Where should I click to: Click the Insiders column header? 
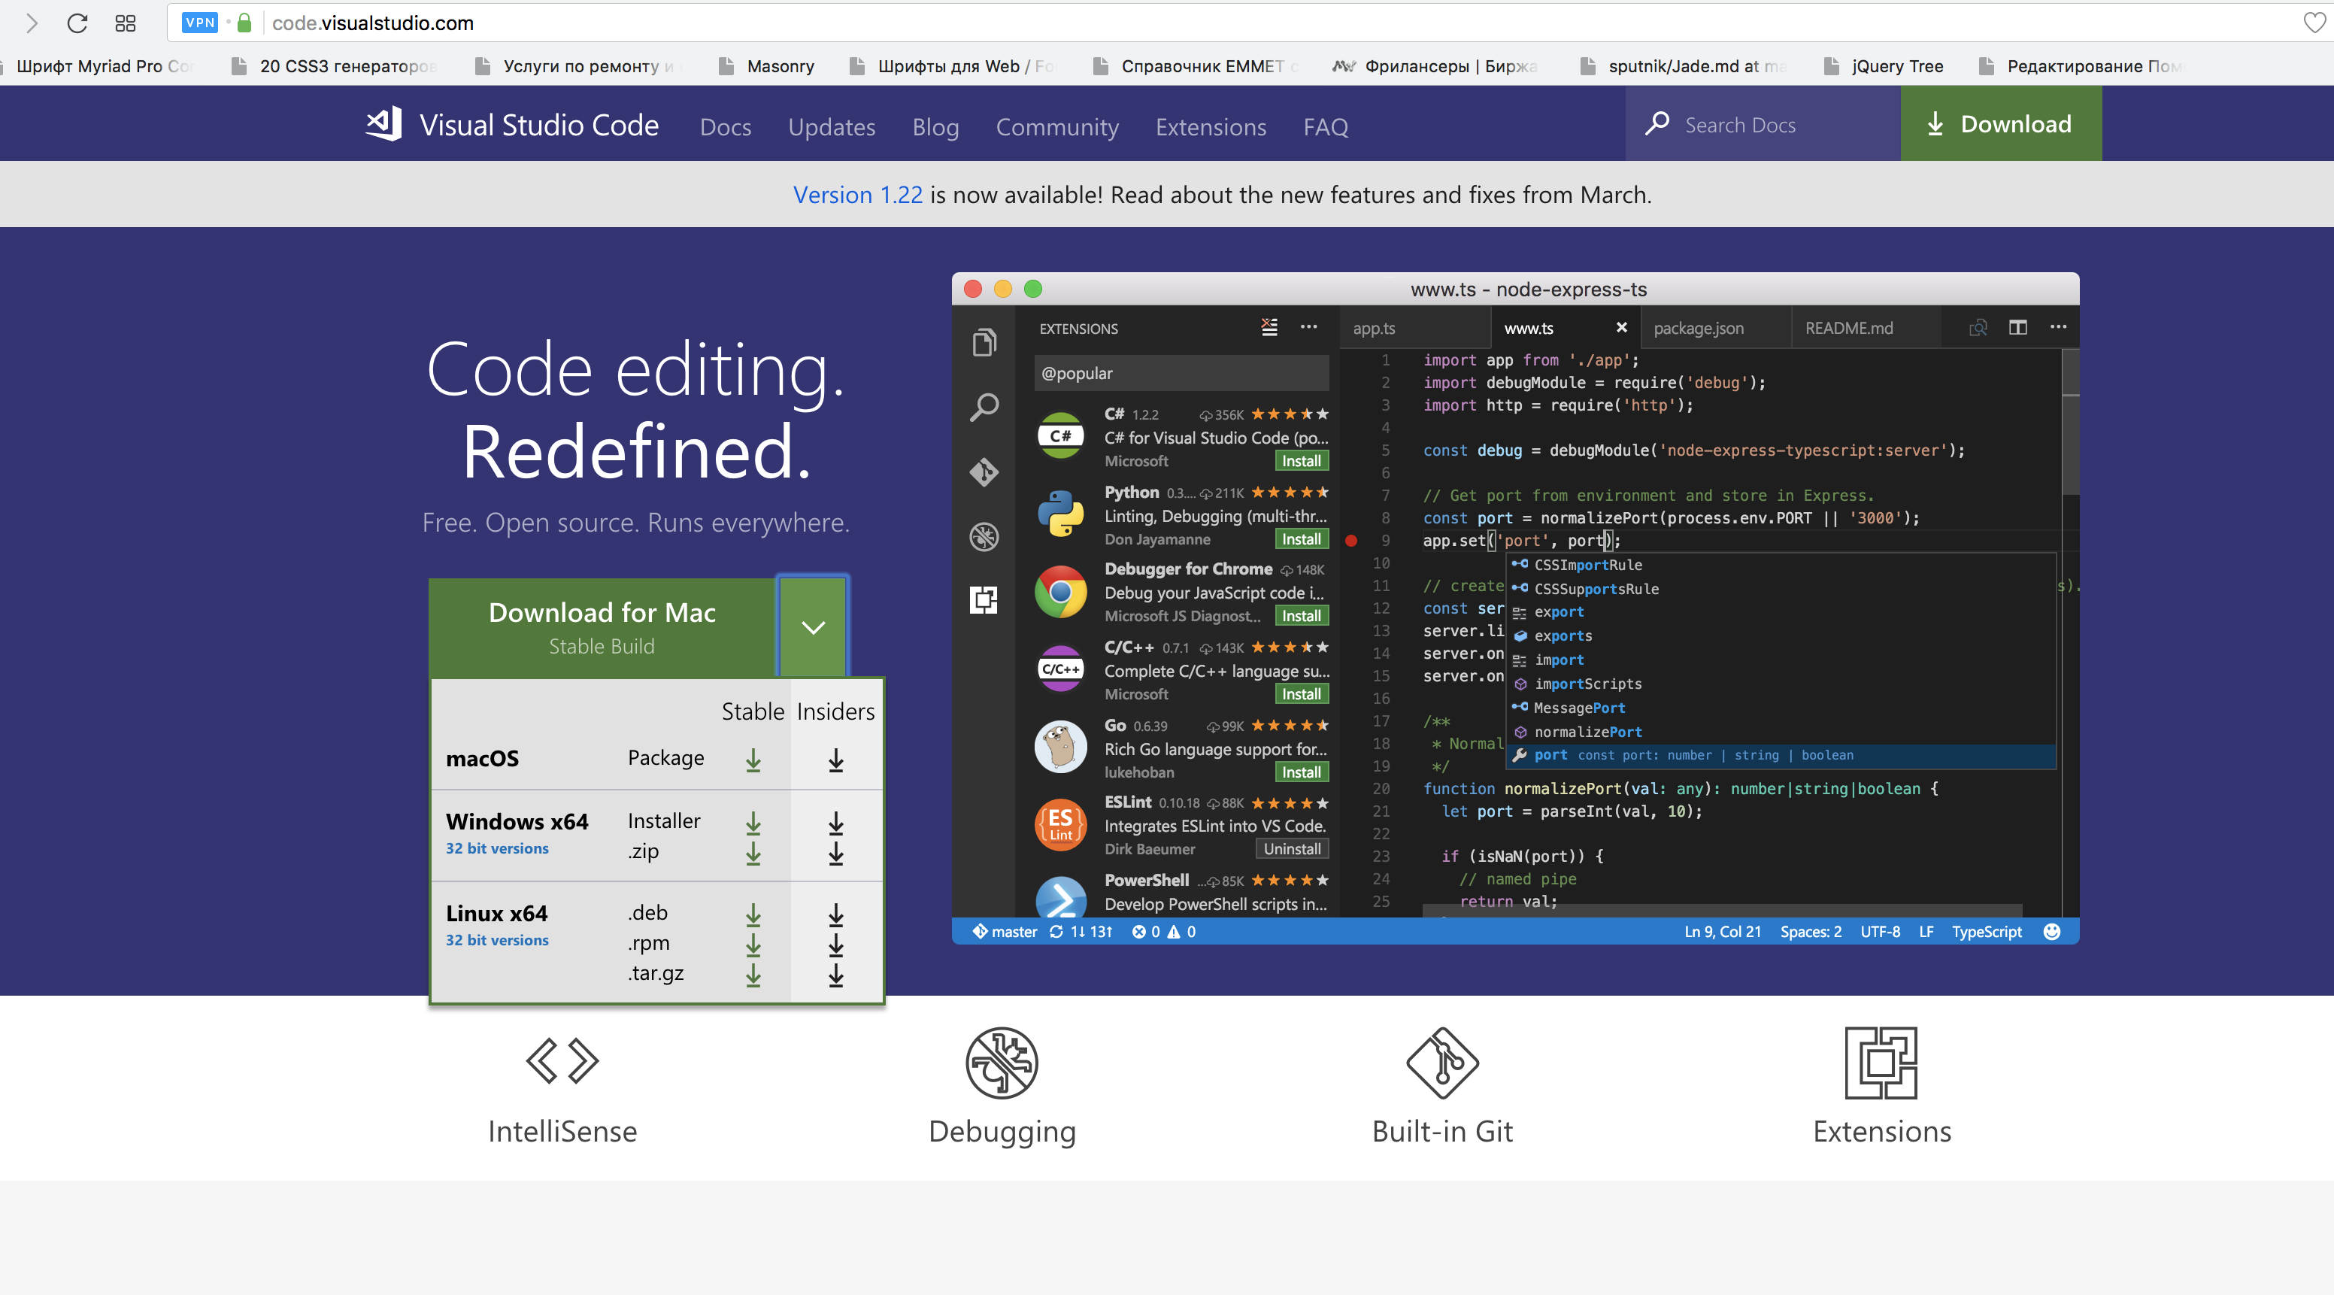tap(835, 711)
